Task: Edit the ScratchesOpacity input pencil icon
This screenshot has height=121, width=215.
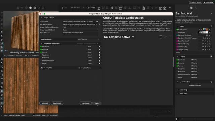Action: pyautogui.click(x=210, y=41)
